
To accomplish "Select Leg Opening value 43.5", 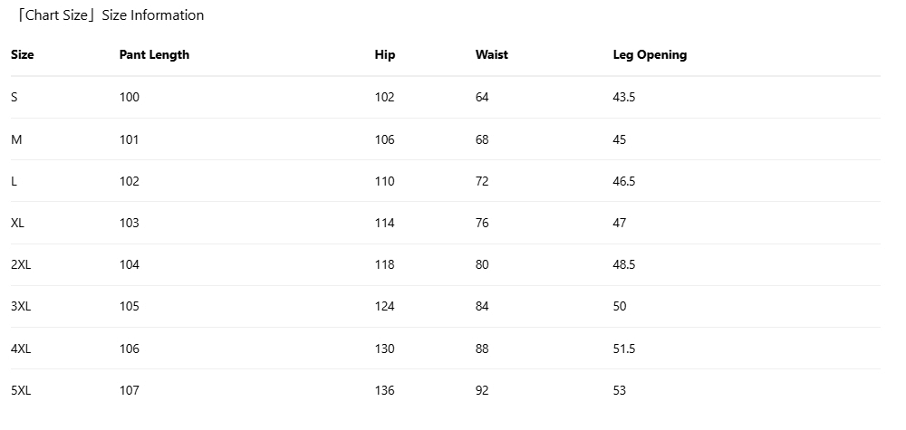I will point(624,97).
